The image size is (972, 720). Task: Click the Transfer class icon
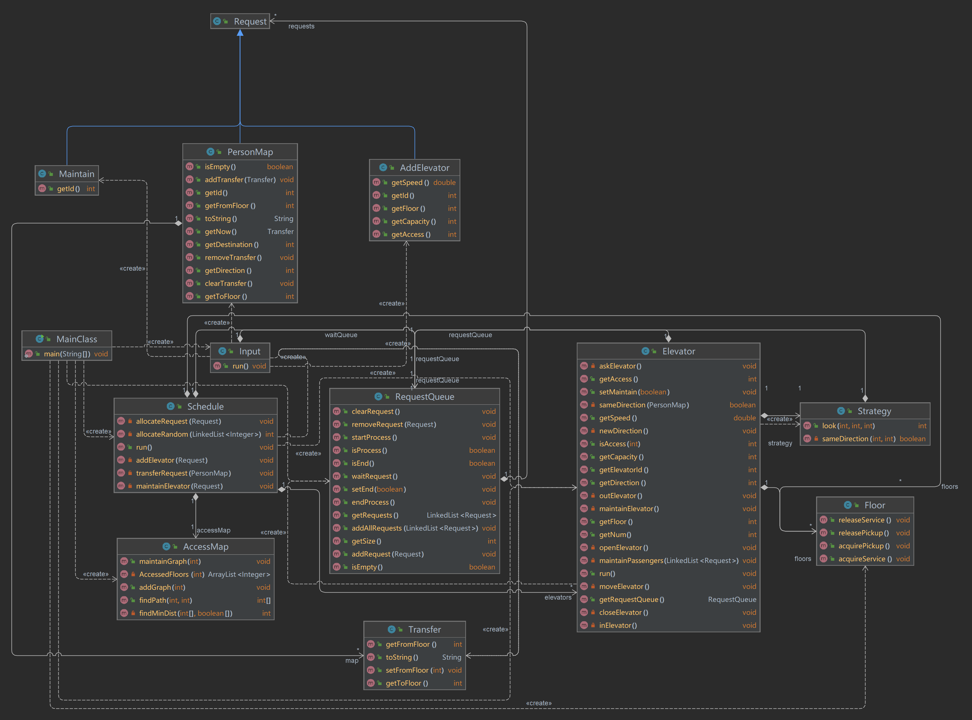391,629
